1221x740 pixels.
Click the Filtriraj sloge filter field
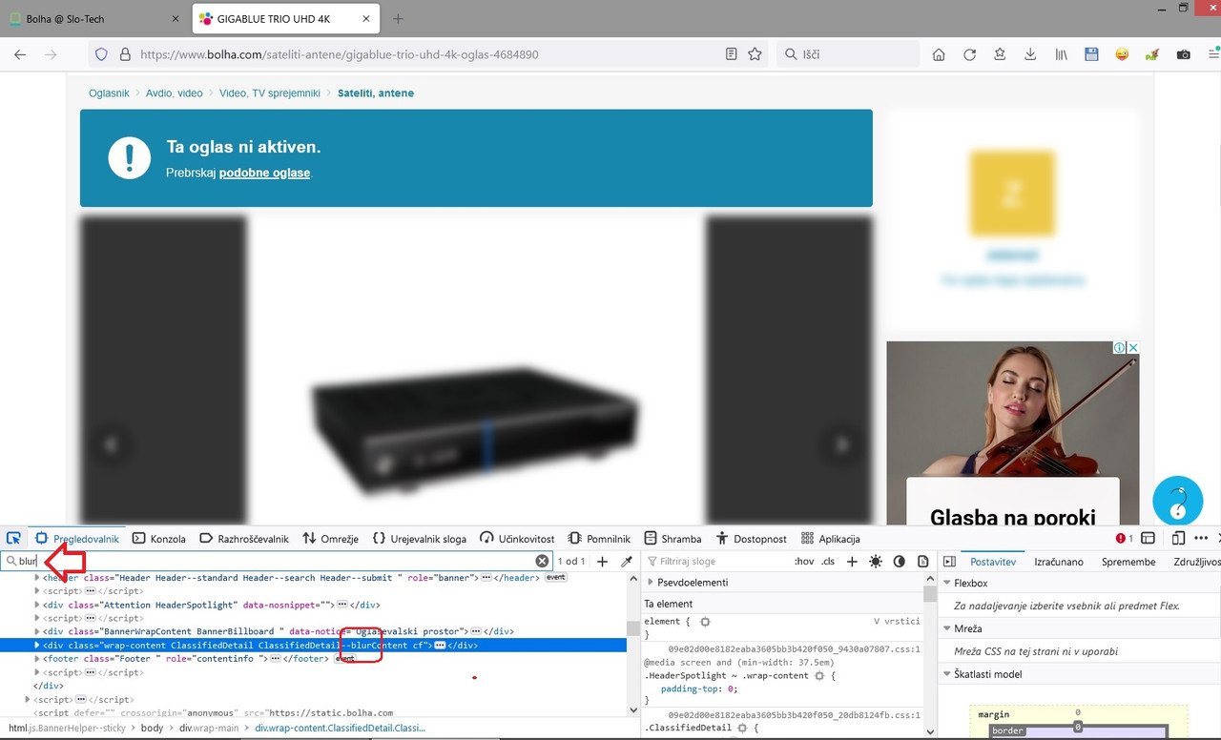coord(715,562)
